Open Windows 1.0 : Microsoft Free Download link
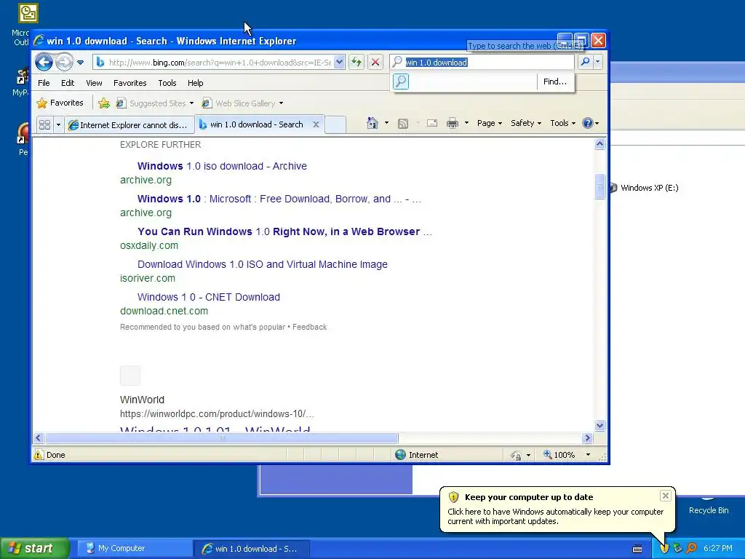 click(279, 199)
